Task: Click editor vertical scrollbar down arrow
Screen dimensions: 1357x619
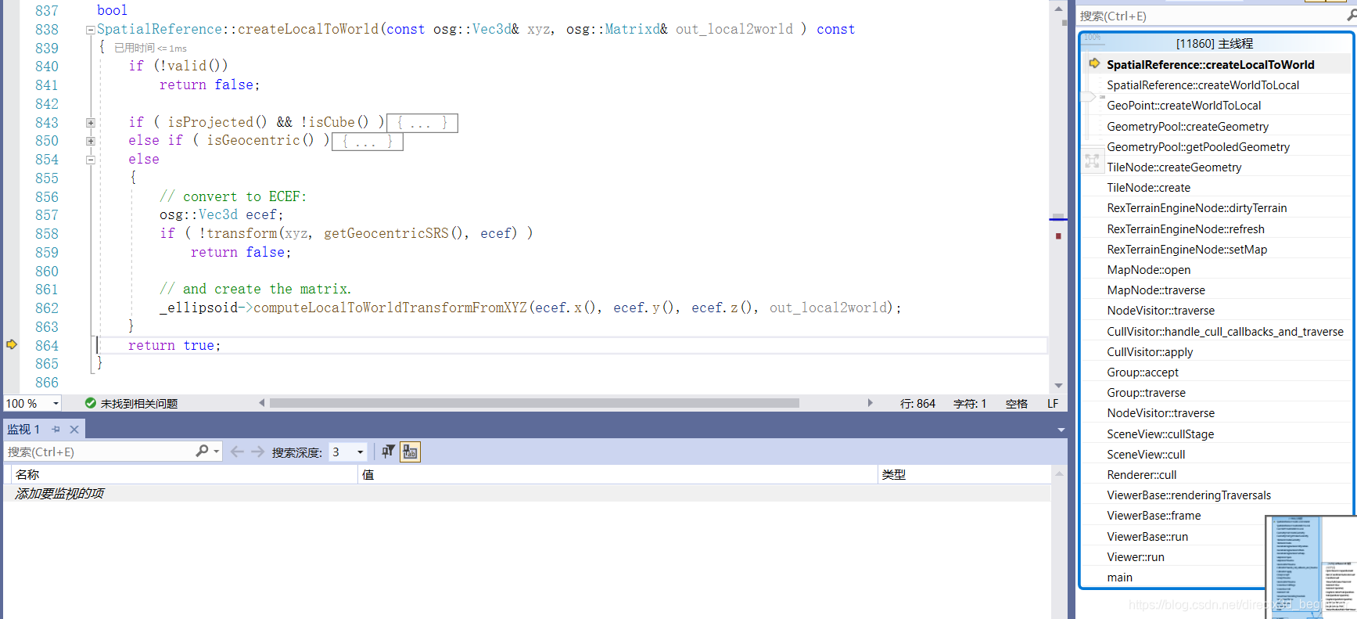Action: click(1058, 385)
